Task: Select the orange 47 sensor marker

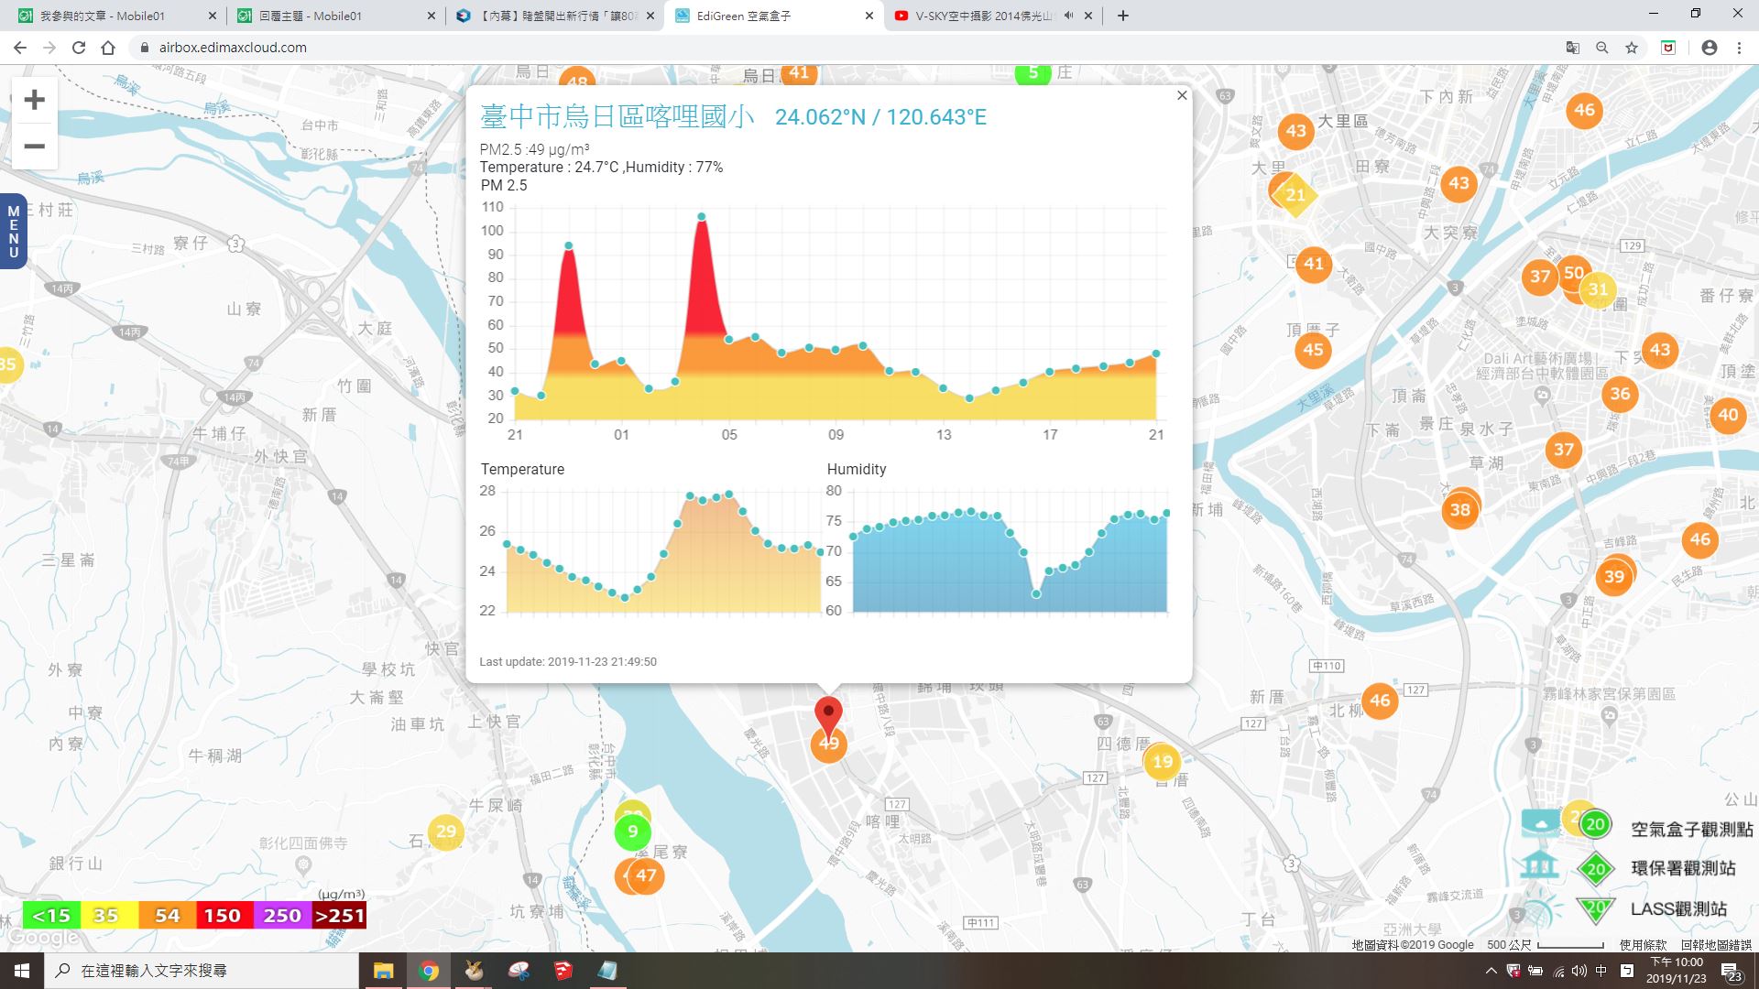Action: [x=646, y=875]
